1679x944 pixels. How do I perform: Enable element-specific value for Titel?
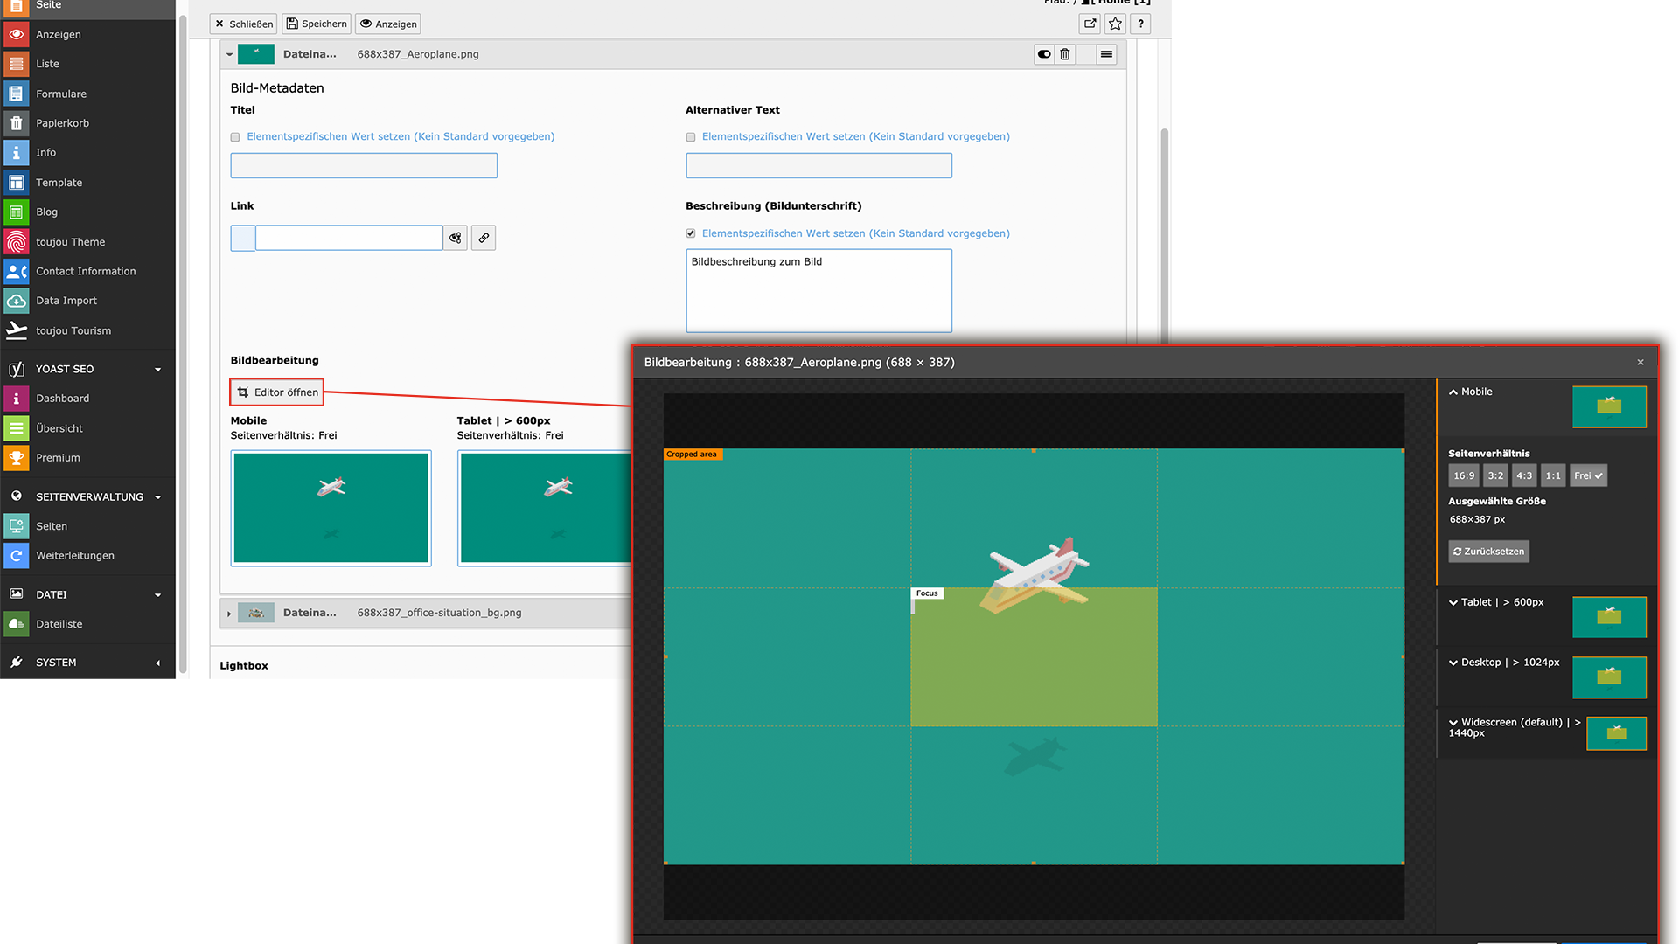coord(235,137)
